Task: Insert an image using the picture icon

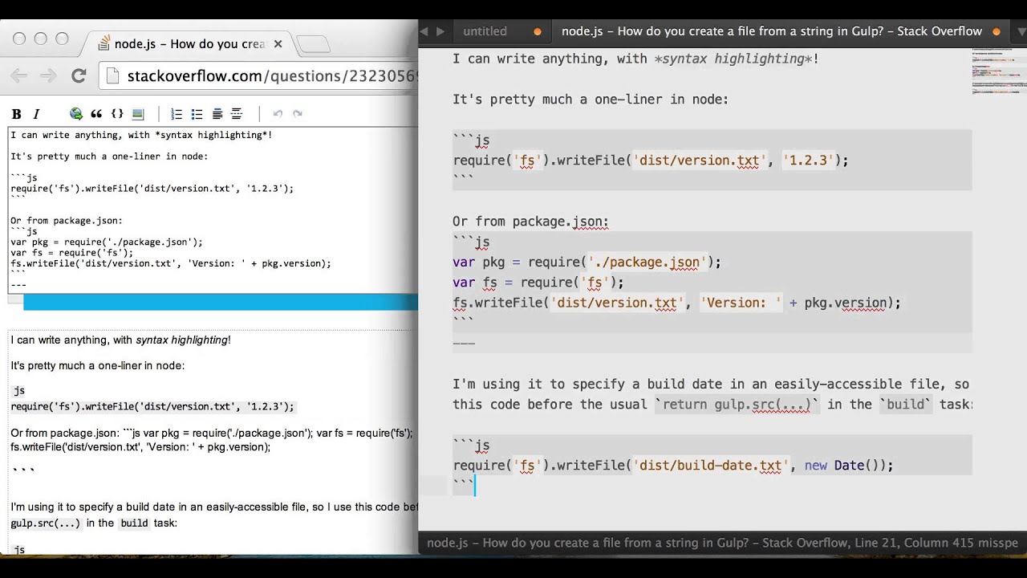Action: click(x=138, y=114)
